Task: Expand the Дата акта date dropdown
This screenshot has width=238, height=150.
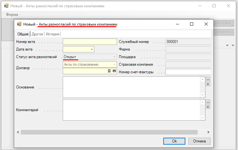Action: [91, 49]
